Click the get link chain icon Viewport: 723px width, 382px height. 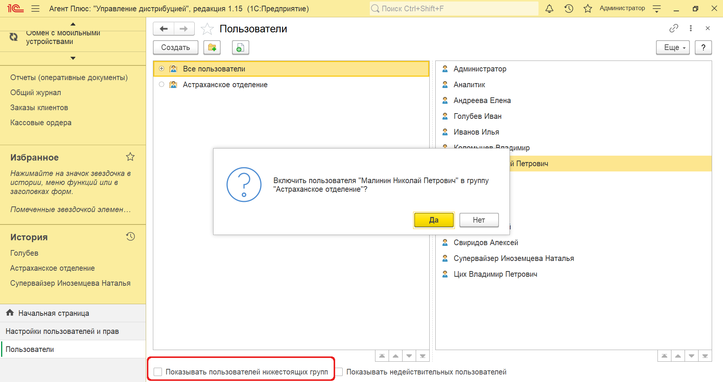tap(674, 28)
